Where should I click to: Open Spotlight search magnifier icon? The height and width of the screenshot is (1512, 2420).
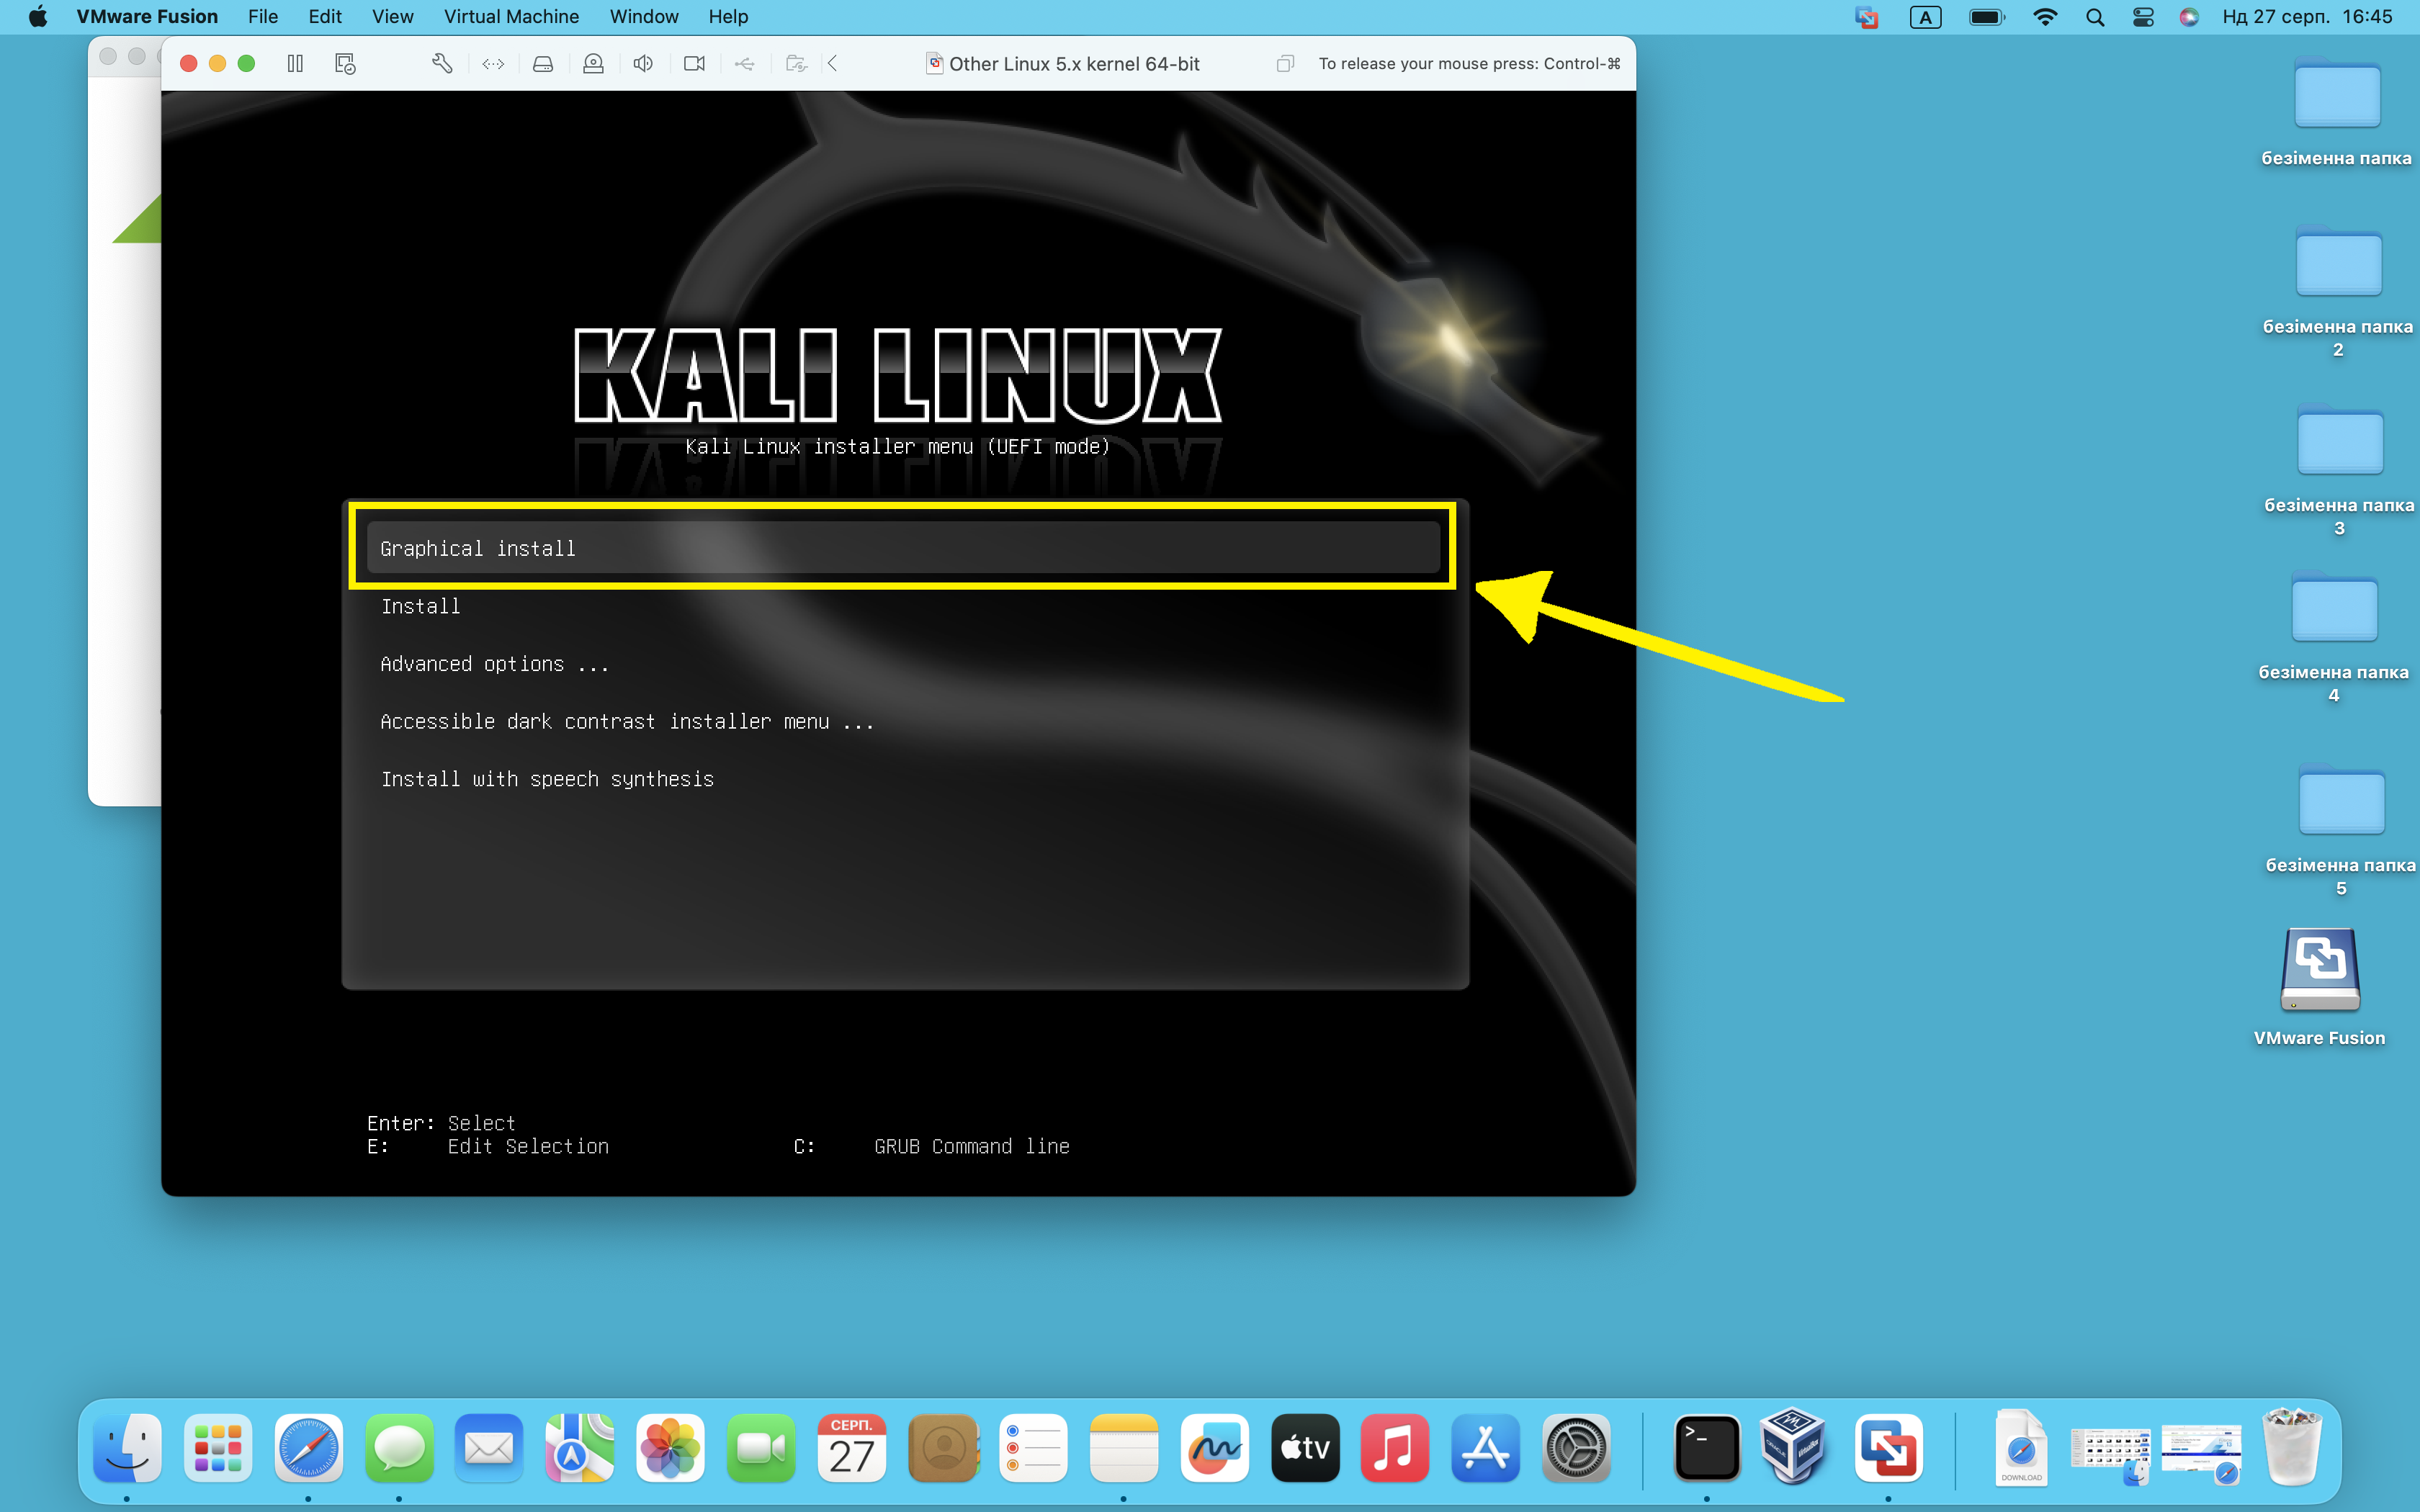[2095, 17]
